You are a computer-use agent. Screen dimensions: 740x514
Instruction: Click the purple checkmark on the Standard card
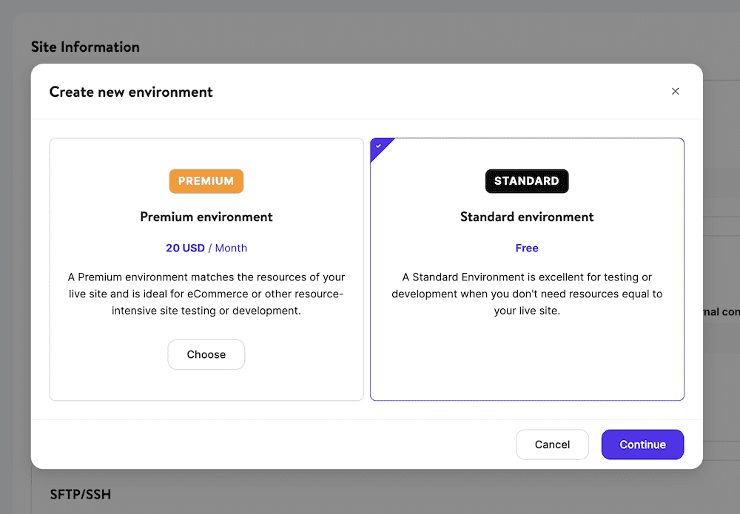380,146
